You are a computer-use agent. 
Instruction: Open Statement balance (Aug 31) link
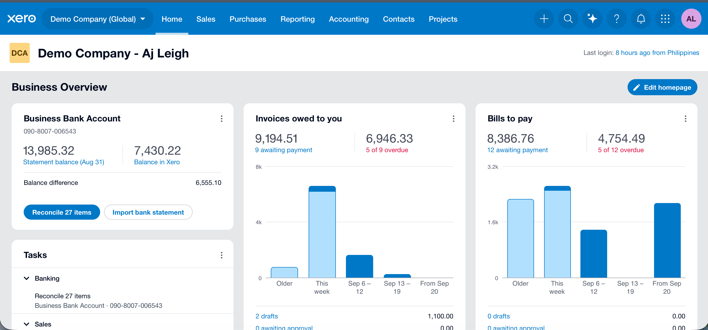[64, 162]
